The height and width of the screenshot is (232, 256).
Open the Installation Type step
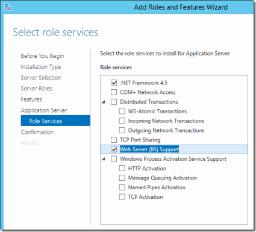coord(41,67)
